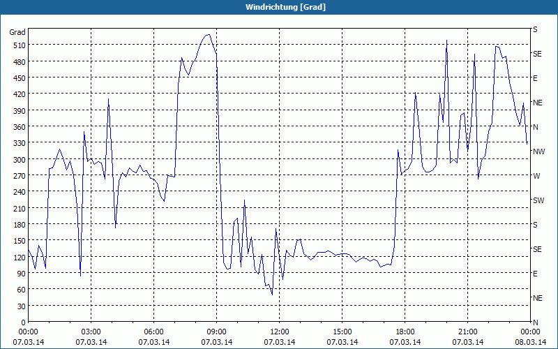The height and width of the screenshot is (349, 558).
Task: Select the y-axis value "360"
Action: (20, 127)
